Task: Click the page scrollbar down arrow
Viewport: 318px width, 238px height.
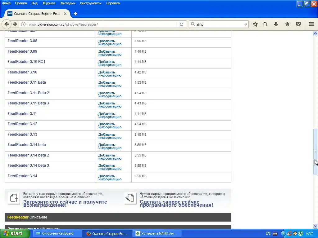Action: pyautogui.click(x=316, y=226)
